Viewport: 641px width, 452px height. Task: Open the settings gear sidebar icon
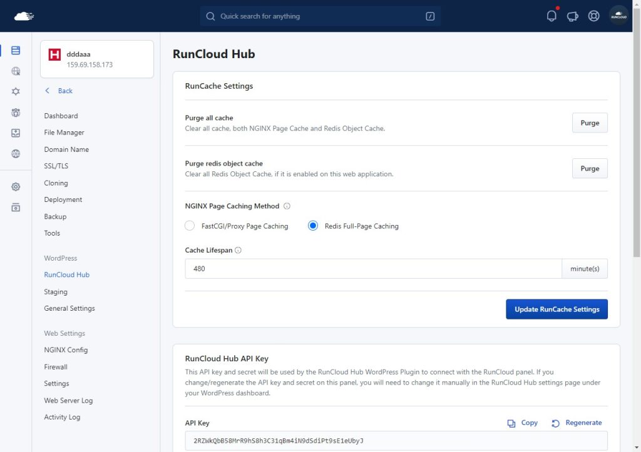point(16,186)
